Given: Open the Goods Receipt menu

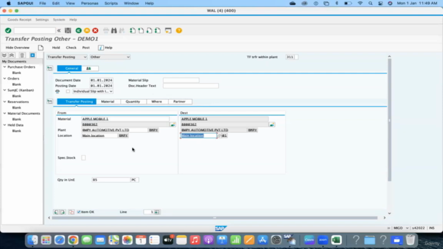Looking at the screenshot, I should point(19,20).
